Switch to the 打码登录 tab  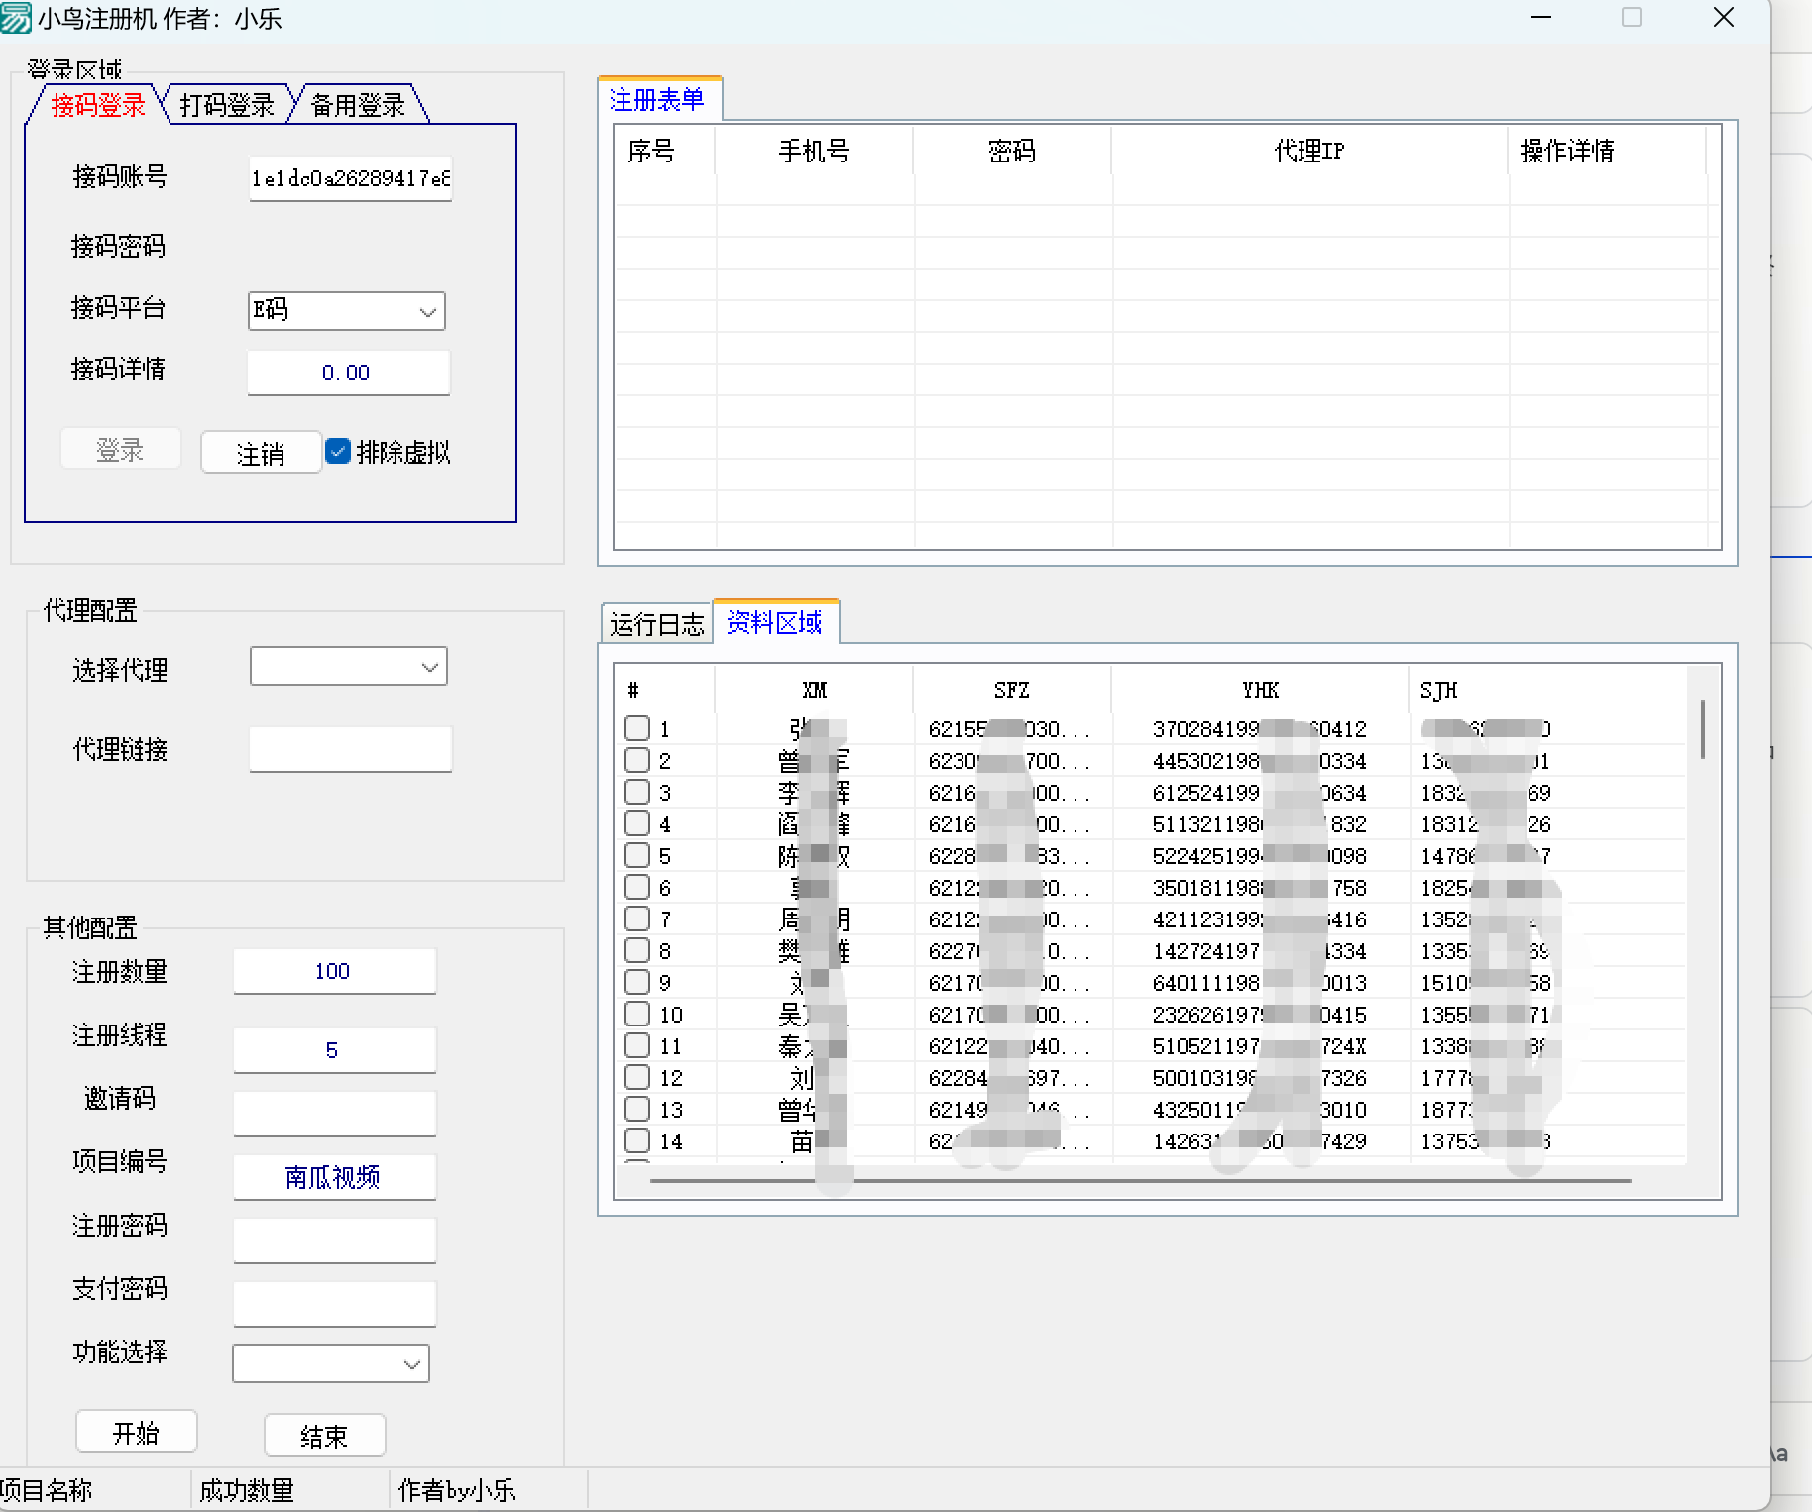(228, 105)
